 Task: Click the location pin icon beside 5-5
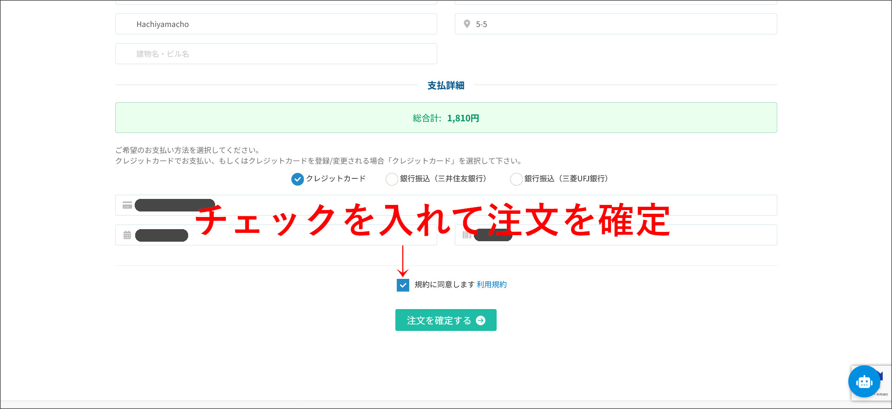click(x=467, y=24)
